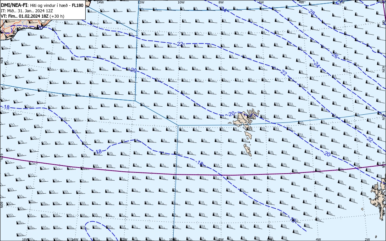Click the main Faroe Islands landmass

244,119
